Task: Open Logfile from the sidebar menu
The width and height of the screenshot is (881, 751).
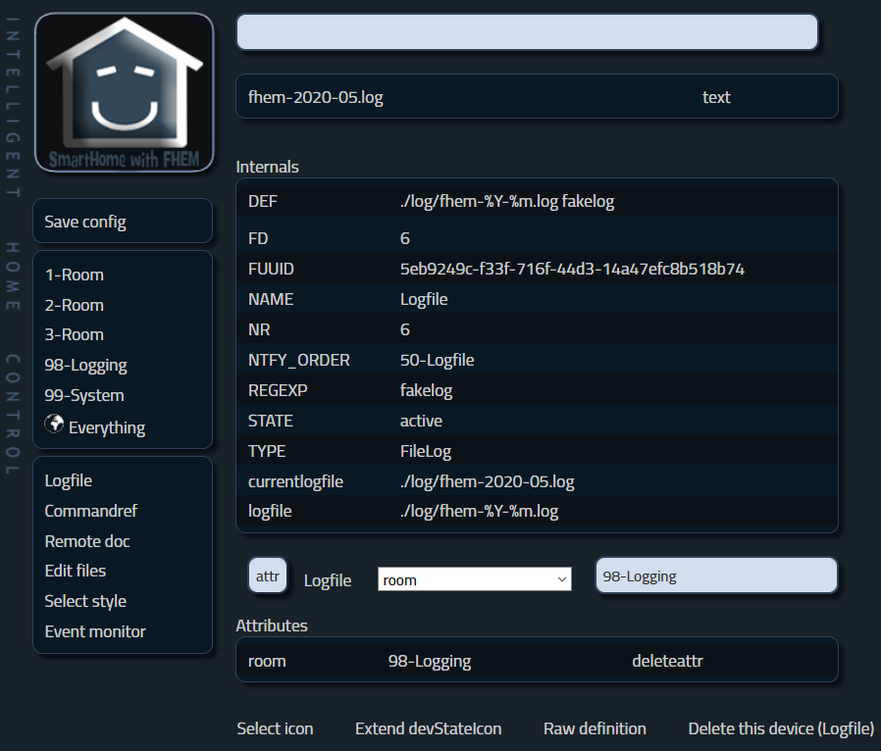Action: click(69, 480)
